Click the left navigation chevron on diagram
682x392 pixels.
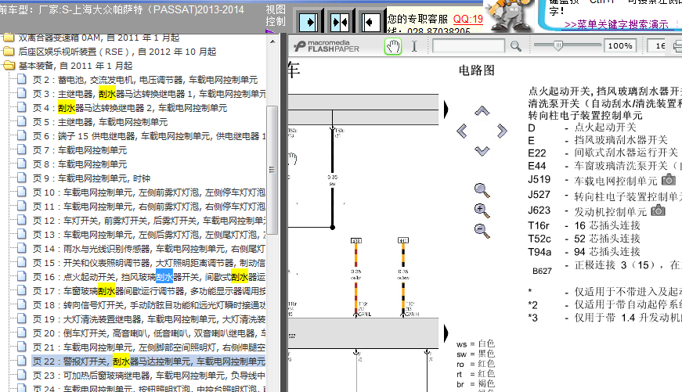pos(462,131)
